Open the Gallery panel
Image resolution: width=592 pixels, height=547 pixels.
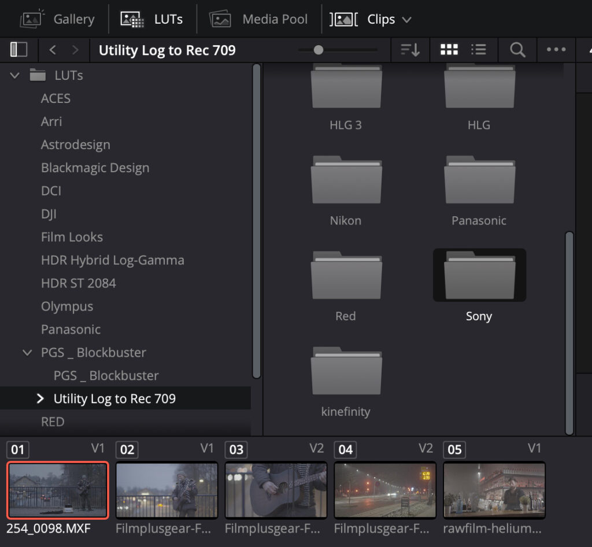57,19
